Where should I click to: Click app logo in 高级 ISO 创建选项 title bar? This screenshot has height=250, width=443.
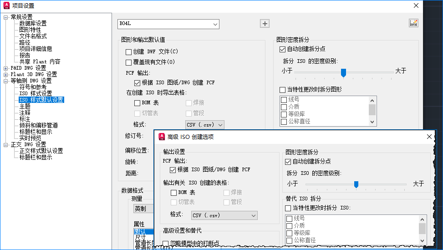pos(162,137)
